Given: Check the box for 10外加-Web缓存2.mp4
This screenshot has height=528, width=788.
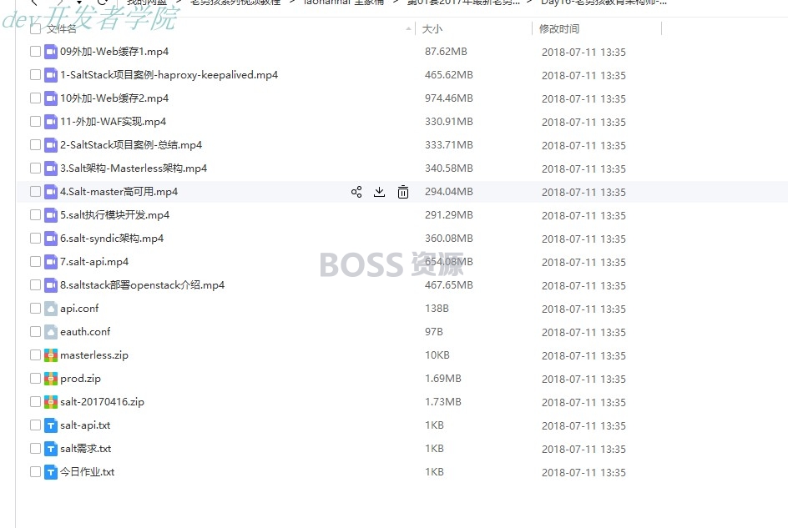Looking at the screenshot, I should click(35, 98).
